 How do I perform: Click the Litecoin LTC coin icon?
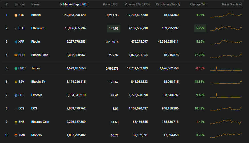point(16,95)
